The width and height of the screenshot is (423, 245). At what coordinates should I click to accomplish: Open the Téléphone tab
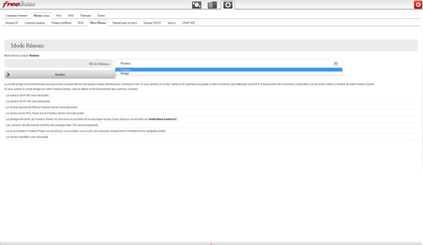[x=86, y=15]
